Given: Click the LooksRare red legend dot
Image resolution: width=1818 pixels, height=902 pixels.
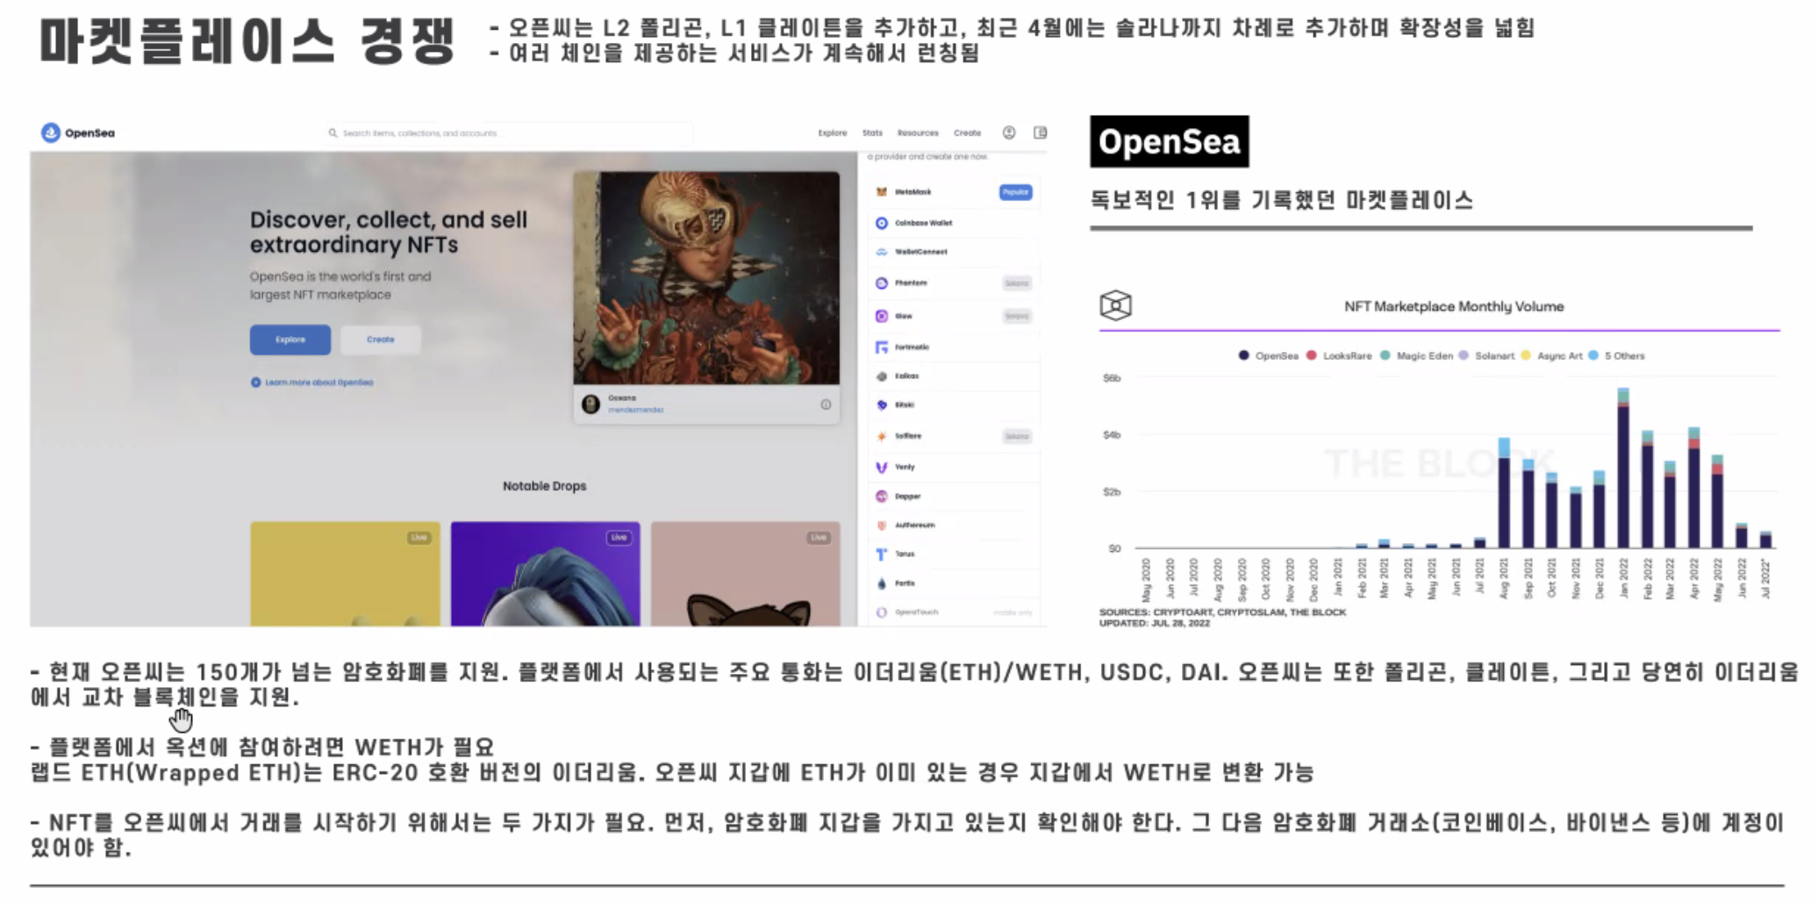Looking at the screenshot, I should [x=1311, y=355].
